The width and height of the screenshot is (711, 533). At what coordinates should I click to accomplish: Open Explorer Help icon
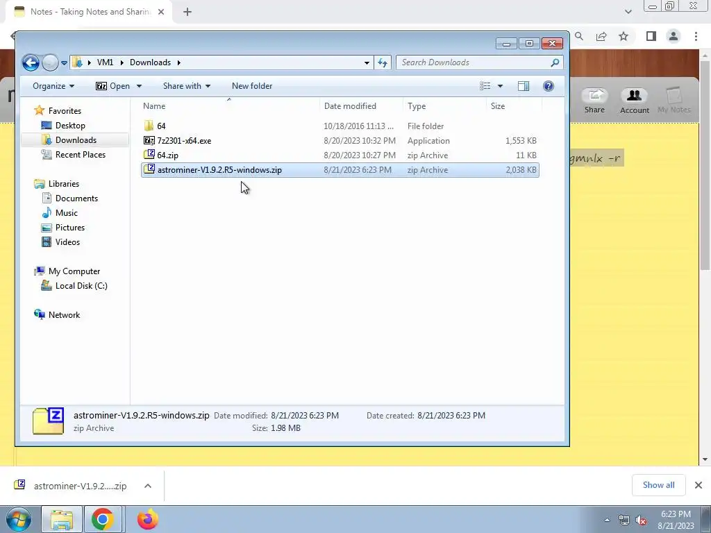[x=549, y=86]
